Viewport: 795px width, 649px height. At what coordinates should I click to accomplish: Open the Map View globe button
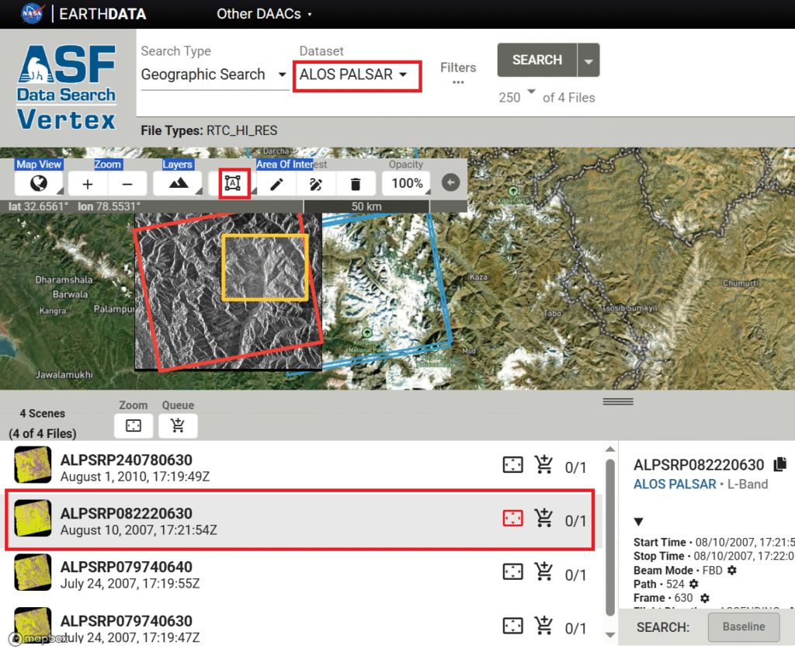39,183
